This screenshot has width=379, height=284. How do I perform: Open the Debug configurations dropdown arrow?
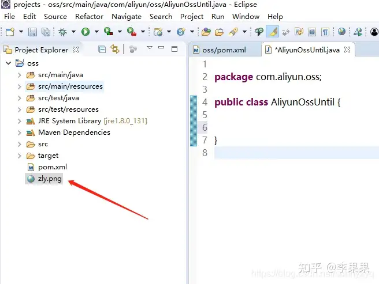point(73,32)
